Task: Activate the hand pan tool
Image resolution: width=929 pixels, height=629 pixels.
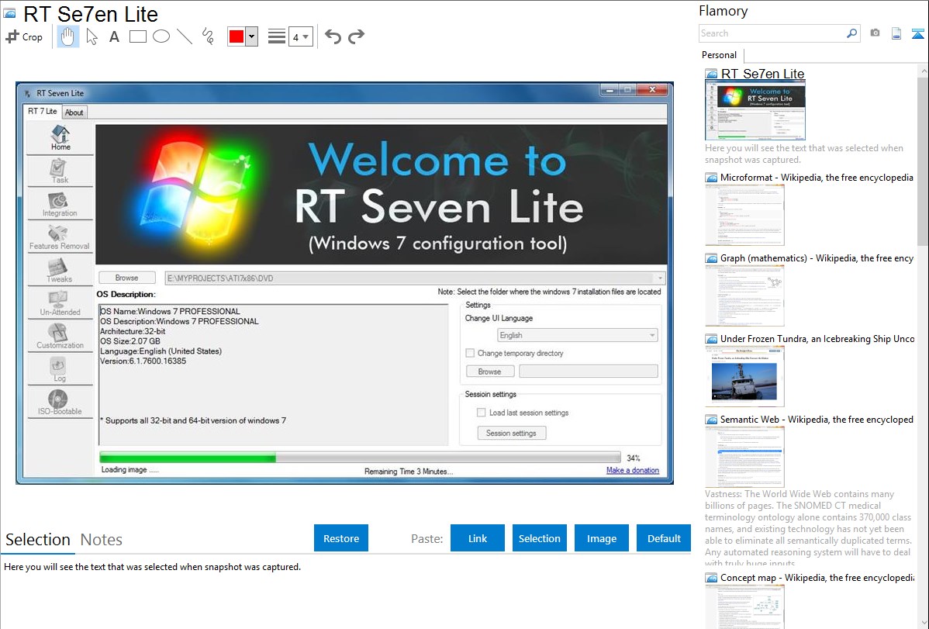Action: coord(68,36)
